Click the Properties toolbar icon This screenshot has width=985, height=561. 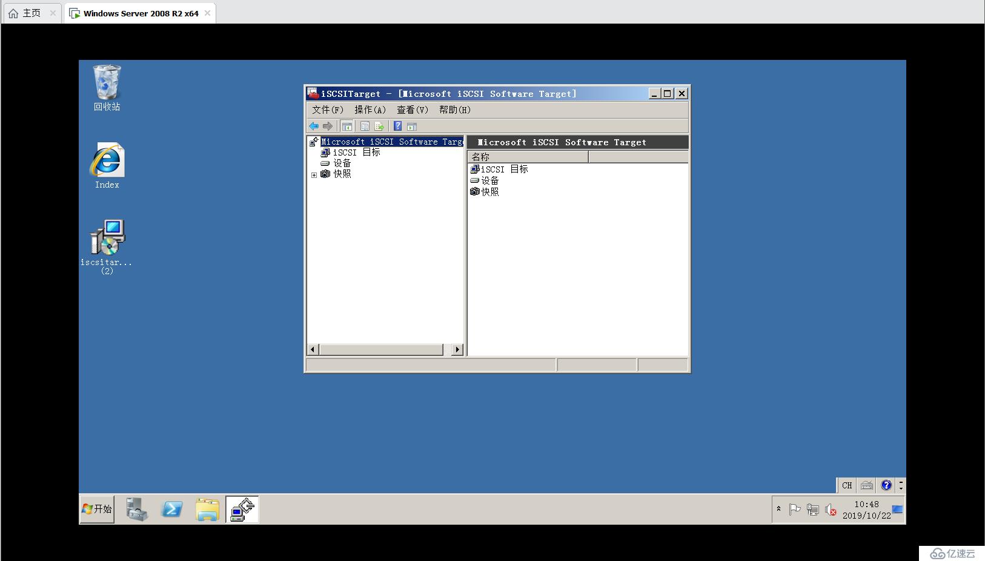click(x=365, y=126)
